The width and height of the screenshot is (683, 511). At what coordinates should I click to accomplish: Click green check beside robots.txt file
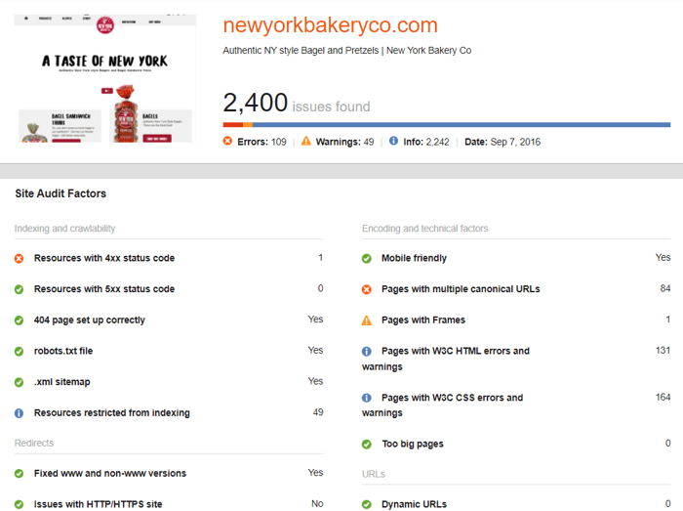click(x=19, y=352)
